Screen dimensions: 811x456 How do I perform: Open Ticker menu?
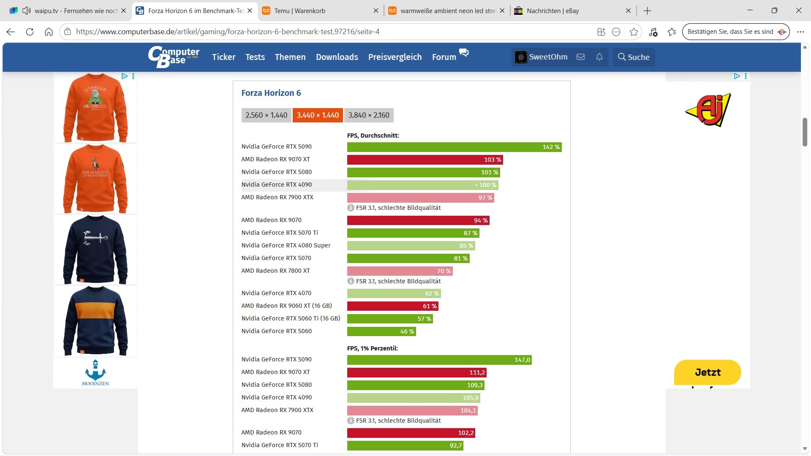pos(223,57)
